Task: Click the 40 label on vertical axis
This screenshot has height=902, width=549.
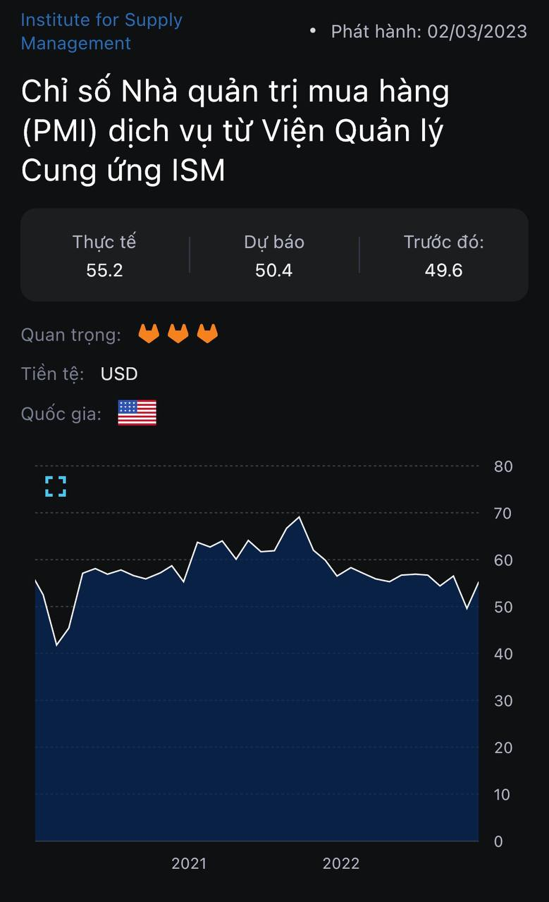Action: pyautogui.click(x=503, y=654)
